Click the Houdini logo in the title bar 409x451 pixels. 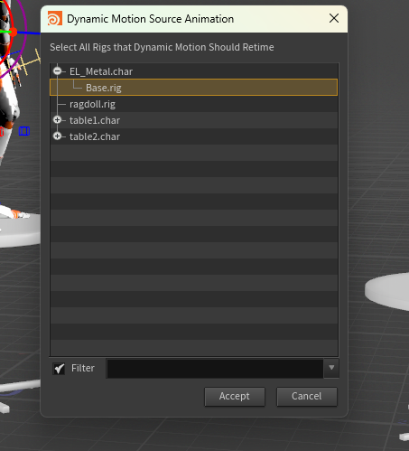coord(55,19)
